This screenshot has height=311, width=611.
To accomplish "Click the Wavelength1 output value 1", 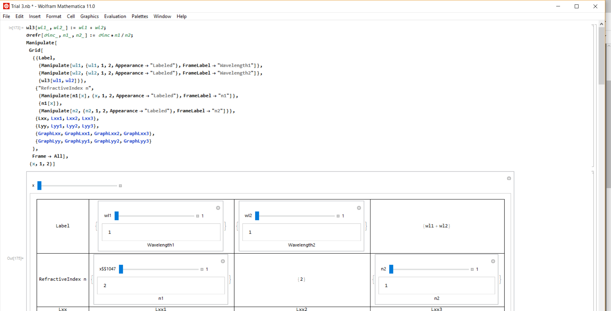I will click(110, 232).
